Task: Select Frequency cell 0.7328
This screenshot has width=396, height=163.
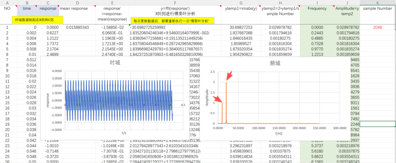Action: click(x=317, y=43)
